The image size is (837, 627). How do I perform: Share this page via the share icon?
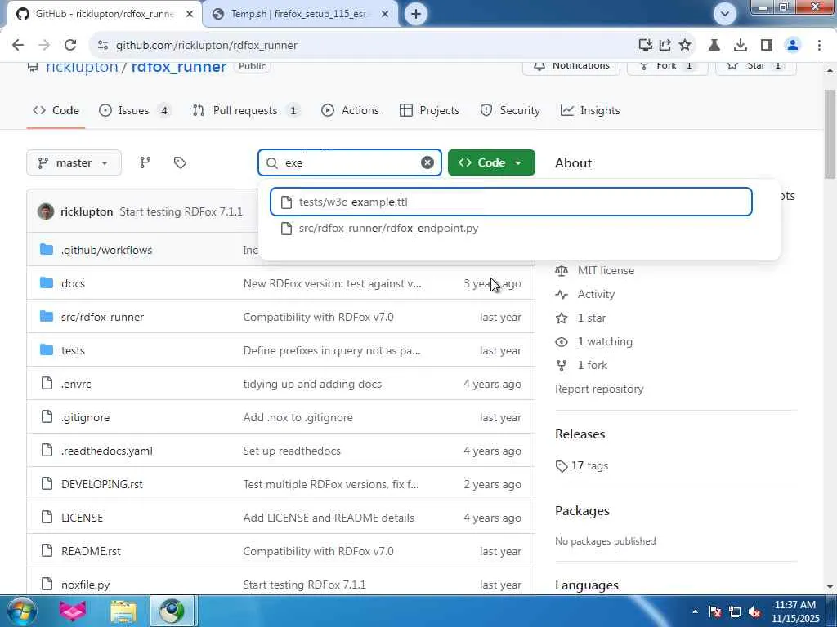click(x=665, y=46)
